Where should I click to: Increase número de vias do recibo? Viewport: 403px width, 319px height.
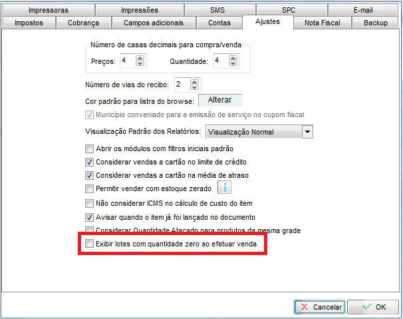194,81
